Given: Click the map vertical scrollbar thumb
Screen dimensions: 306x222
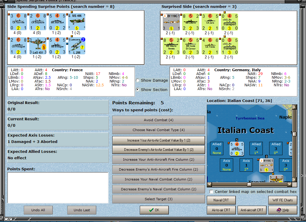Looking at the screenshot, I should coord(294,134).
